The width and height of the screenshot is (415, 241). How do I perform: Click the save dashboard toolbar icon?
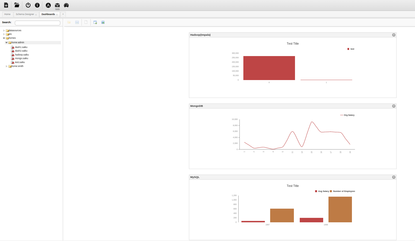(77, 22)
